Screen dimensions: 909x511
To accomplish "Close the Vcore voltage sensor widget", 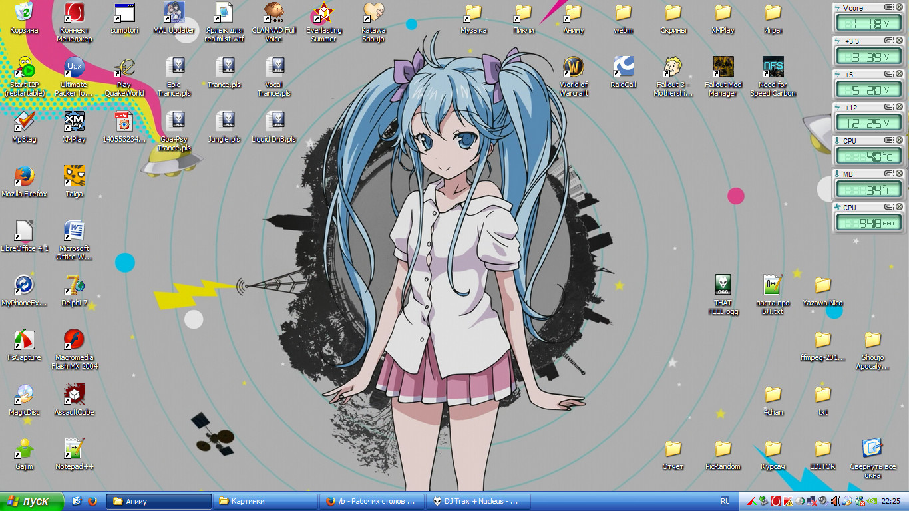I will tap(898, 7).
